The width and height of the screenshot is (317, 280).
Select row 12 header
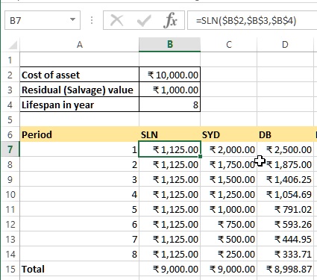click(x=10, y=224)
